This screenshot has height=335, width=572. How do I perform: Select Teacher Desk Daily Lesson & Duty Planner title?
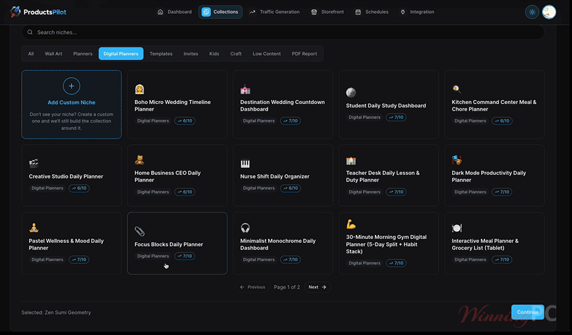point(383,176)
